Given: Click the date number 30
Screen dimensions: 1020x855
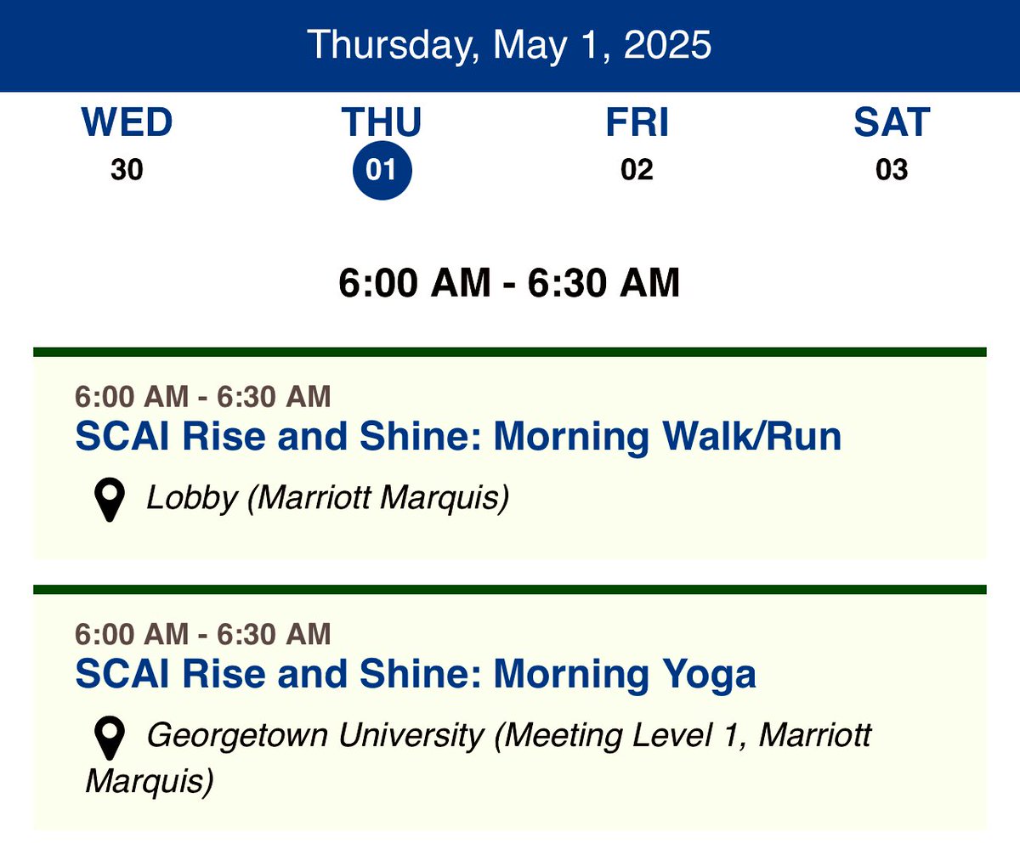Looking at the screenshot, I should tap(127, 171).
